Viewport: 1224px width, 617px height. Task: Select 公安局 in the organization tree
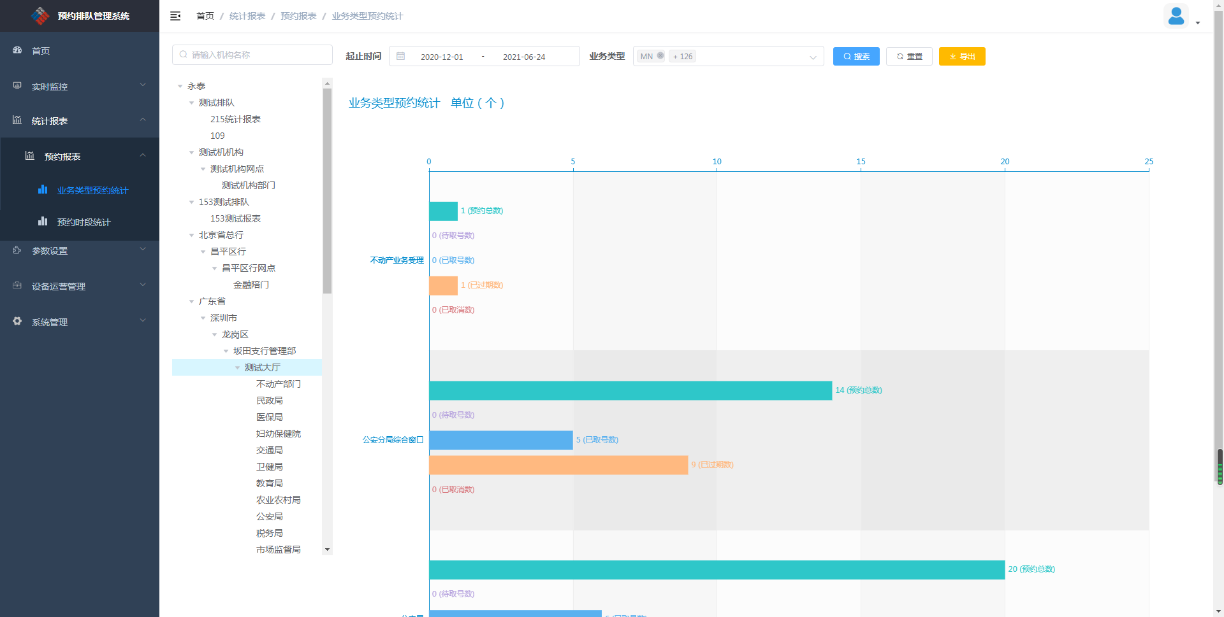pos(269,516)
